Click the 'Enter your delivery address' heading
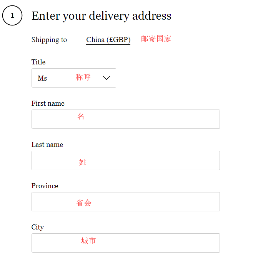Viewport: 253px width, 258px height. (102, 16)
